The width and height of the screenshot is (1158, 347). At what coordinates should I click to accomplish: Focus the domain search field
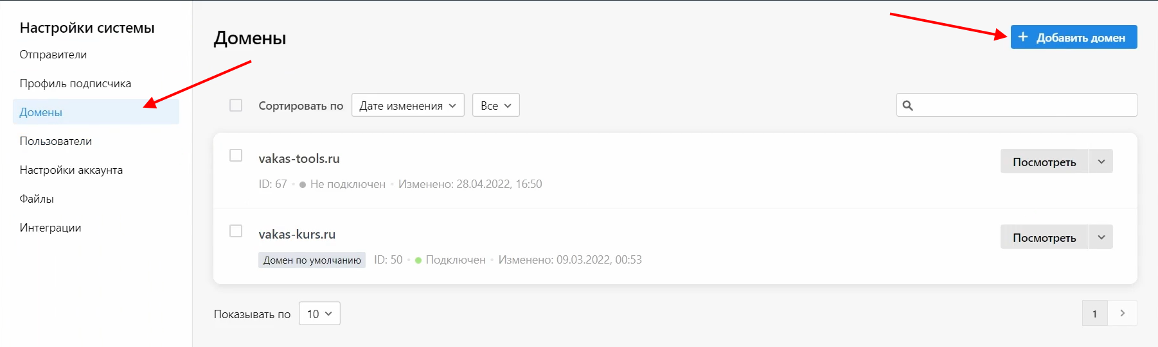1024,106
